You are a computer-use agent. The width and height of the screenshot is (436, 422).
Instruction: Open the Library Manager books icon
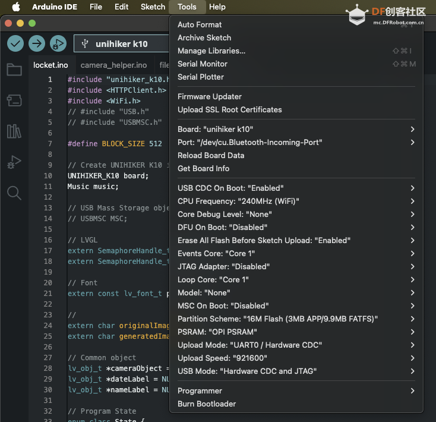pos(14,131)
